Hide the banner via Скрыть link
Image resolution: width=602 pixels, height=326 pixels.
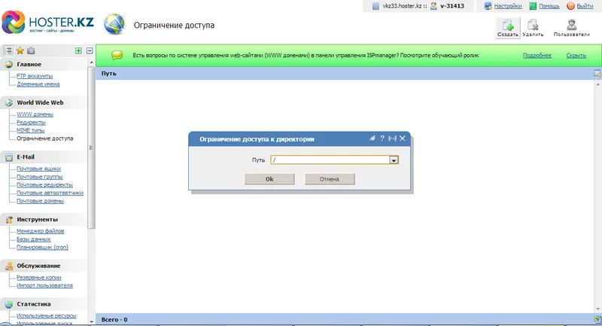576,55
